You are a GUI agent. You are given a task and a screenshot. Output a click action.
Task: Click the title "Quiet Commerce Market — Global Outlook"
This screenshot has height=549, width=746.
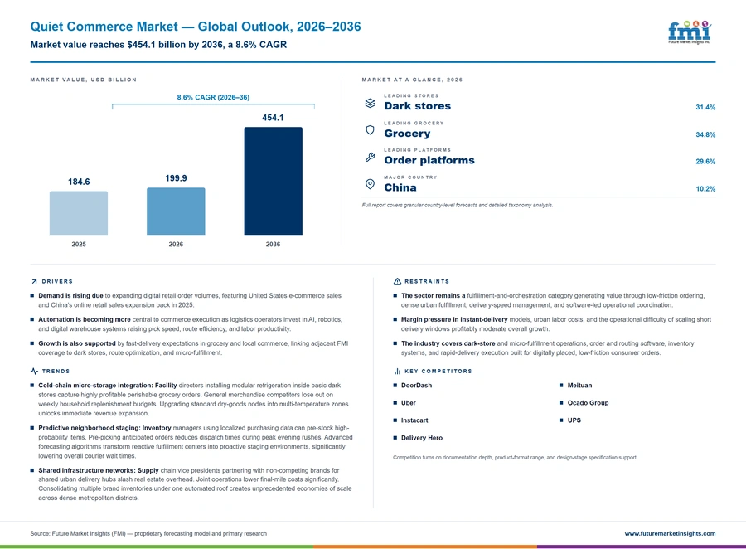[196, 27]
